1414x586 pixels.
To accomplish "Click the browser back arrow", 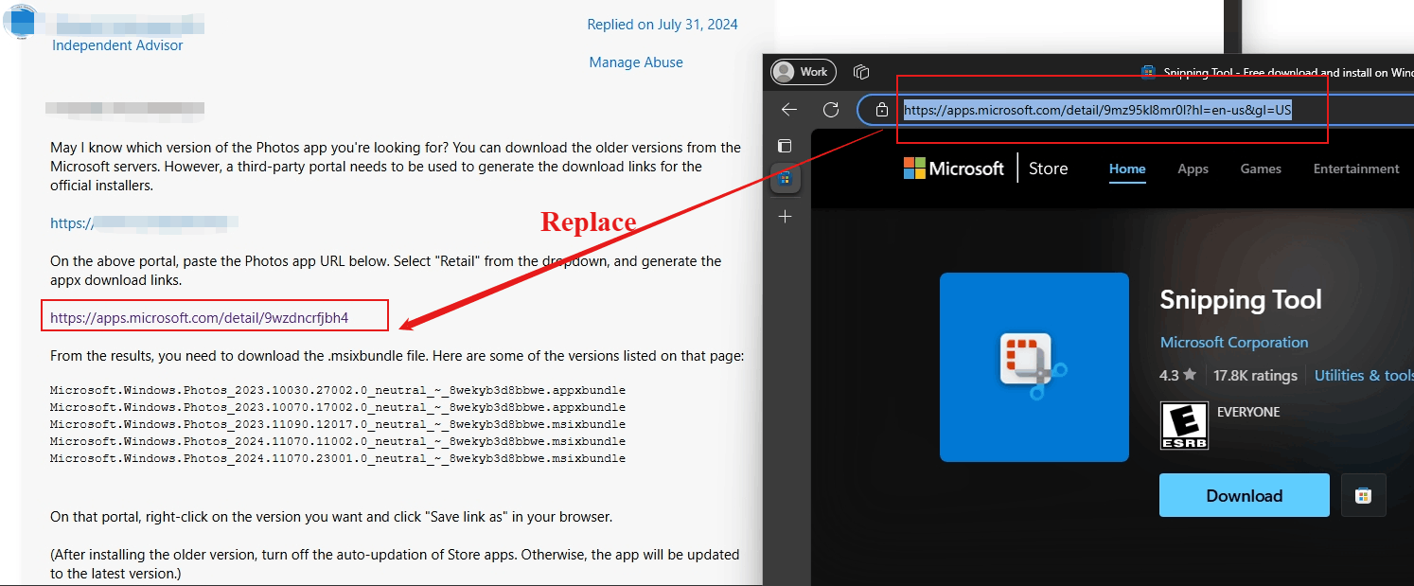I will pos(789,110).
